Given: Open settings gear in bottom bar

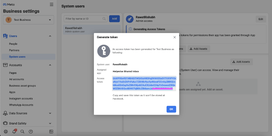Looking at the screenshot, I should 6,131.
